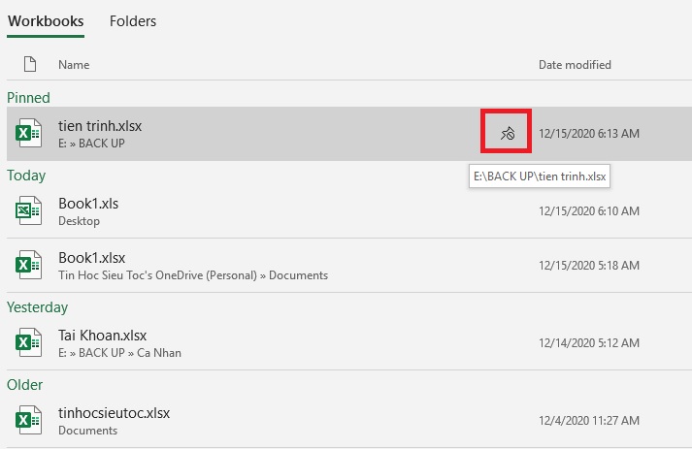Image resolution: width=692 pixels, height=449 pixels.
Task: Click the tien trinh.xlsx Excel file icon
Action: (x=29, y=133)
